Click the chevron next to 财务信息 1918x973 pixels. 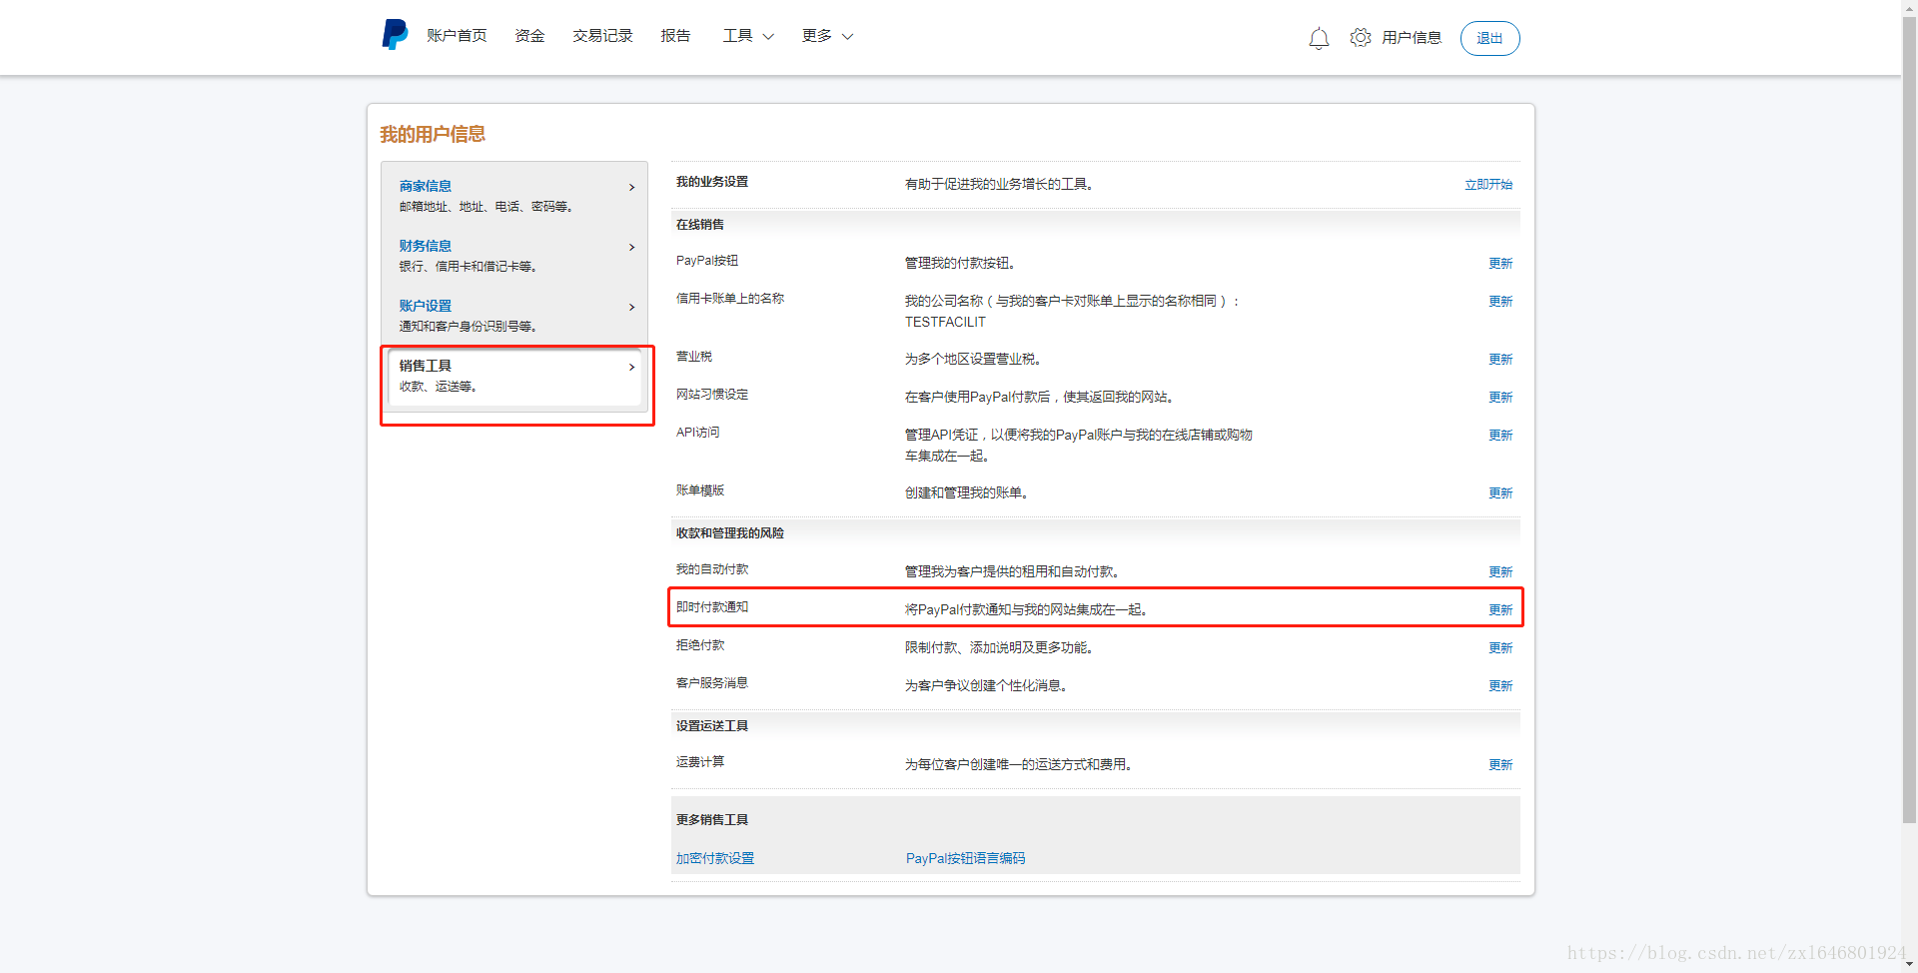coord(631,247)
